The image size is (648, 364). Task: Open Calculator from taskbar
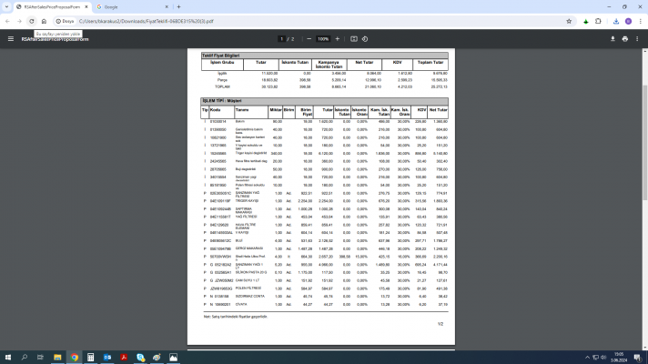pyautogui.click(x=90, y=358)
